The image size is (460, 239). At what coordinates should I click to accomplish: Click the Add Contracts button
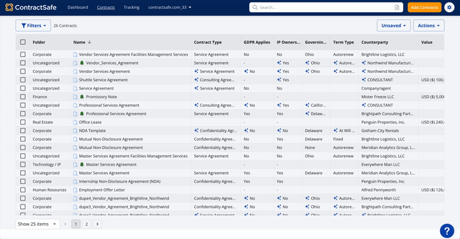tap(424, 7)
